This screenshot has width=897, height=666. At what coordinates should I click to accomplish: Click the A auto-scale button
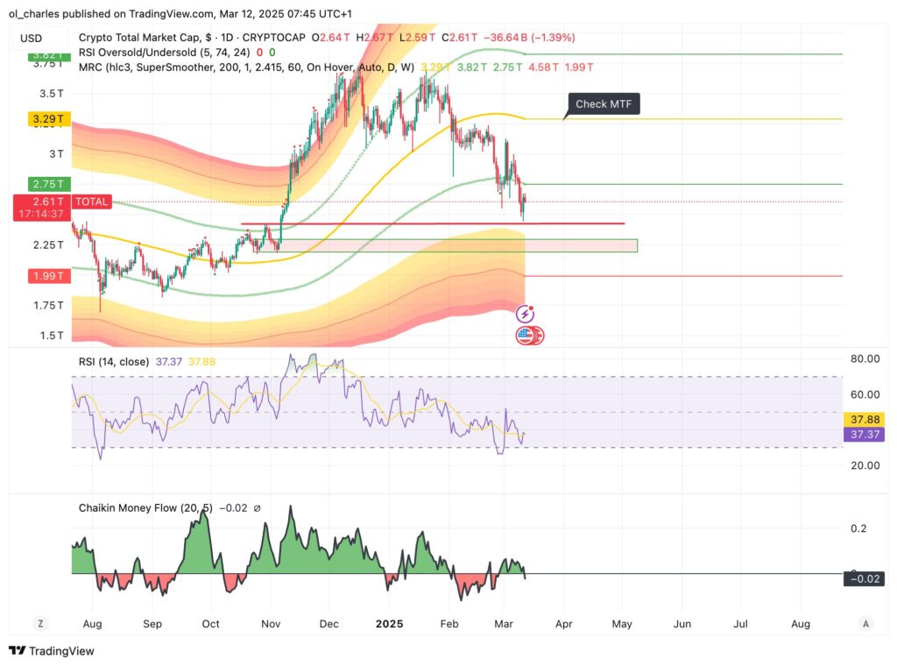tap(865, 624)
